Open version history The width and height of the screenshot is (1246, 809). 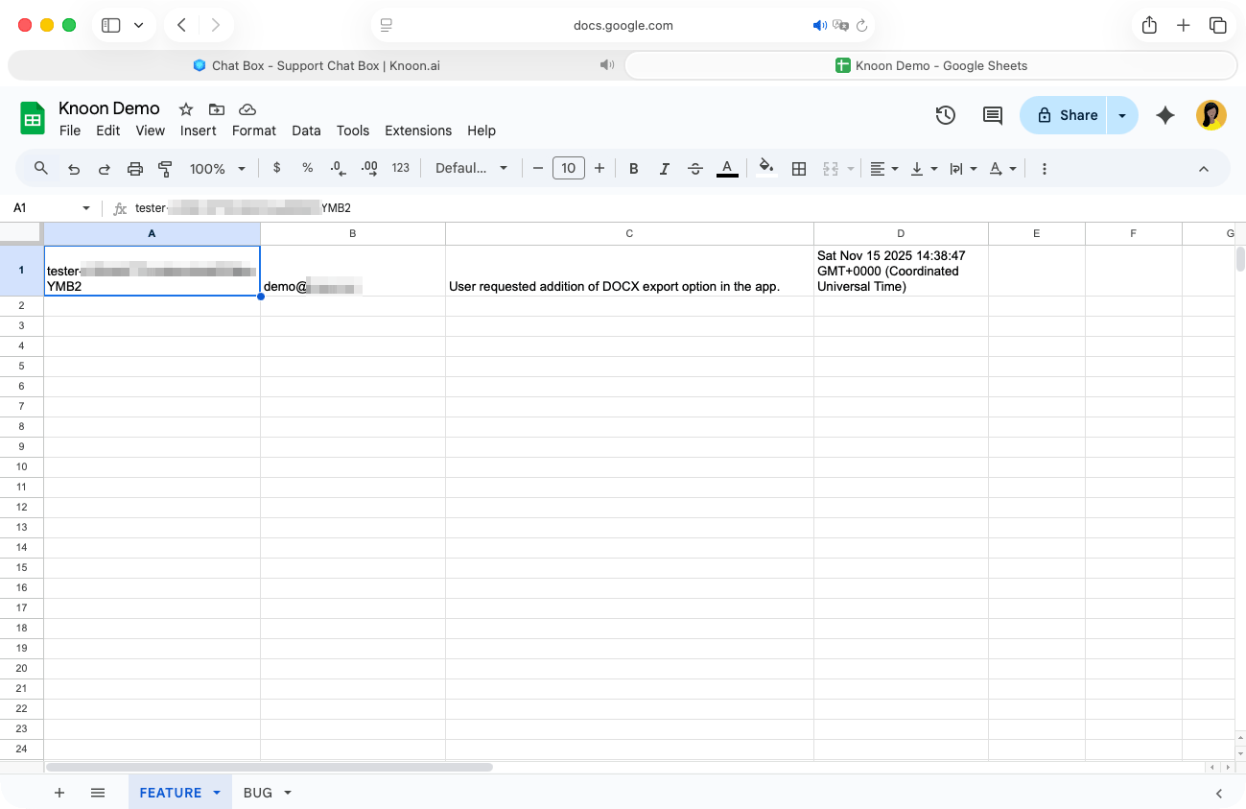[x=945, y=115]
